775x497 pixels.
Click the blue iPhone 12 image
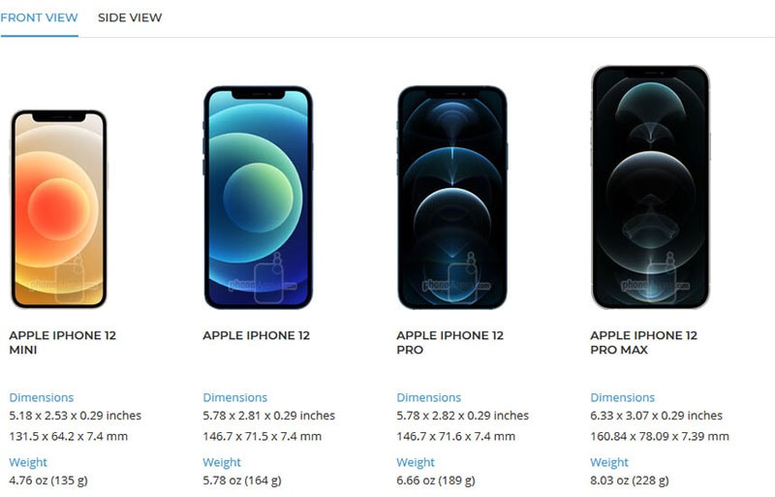pos(258,198)
